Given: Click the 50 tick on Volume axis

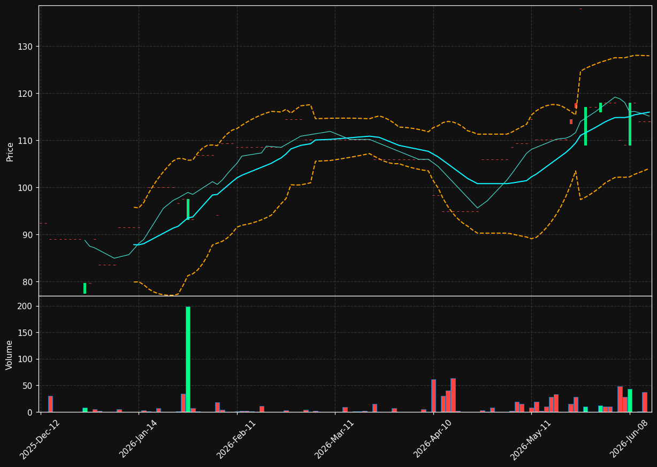Looking at the screenshot, I should (28, 386).
